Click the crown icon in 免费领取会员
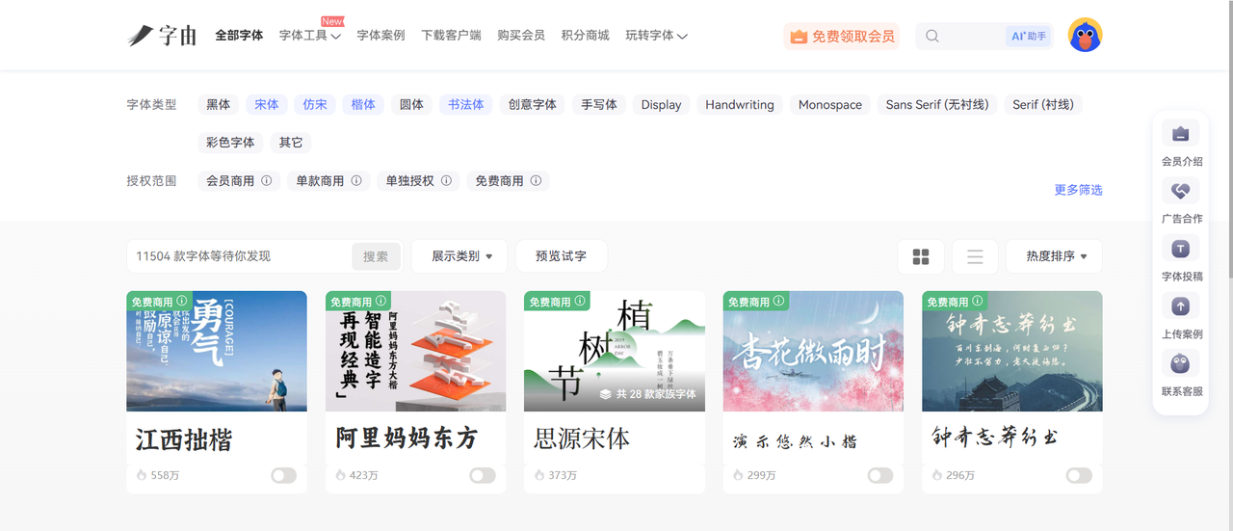1233x531 pixels. coord(799,37)
